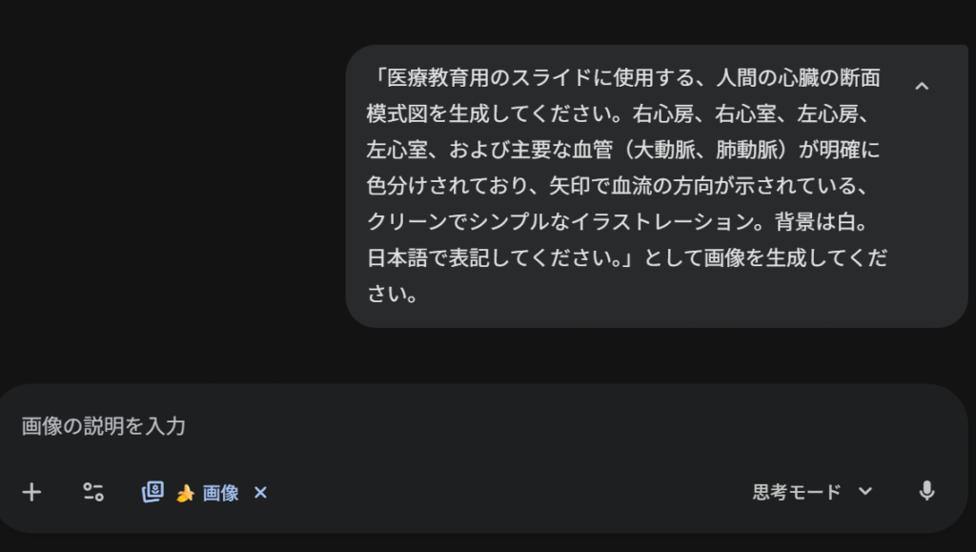
Task: Open the 思考モード model selector
Action: 797,492
